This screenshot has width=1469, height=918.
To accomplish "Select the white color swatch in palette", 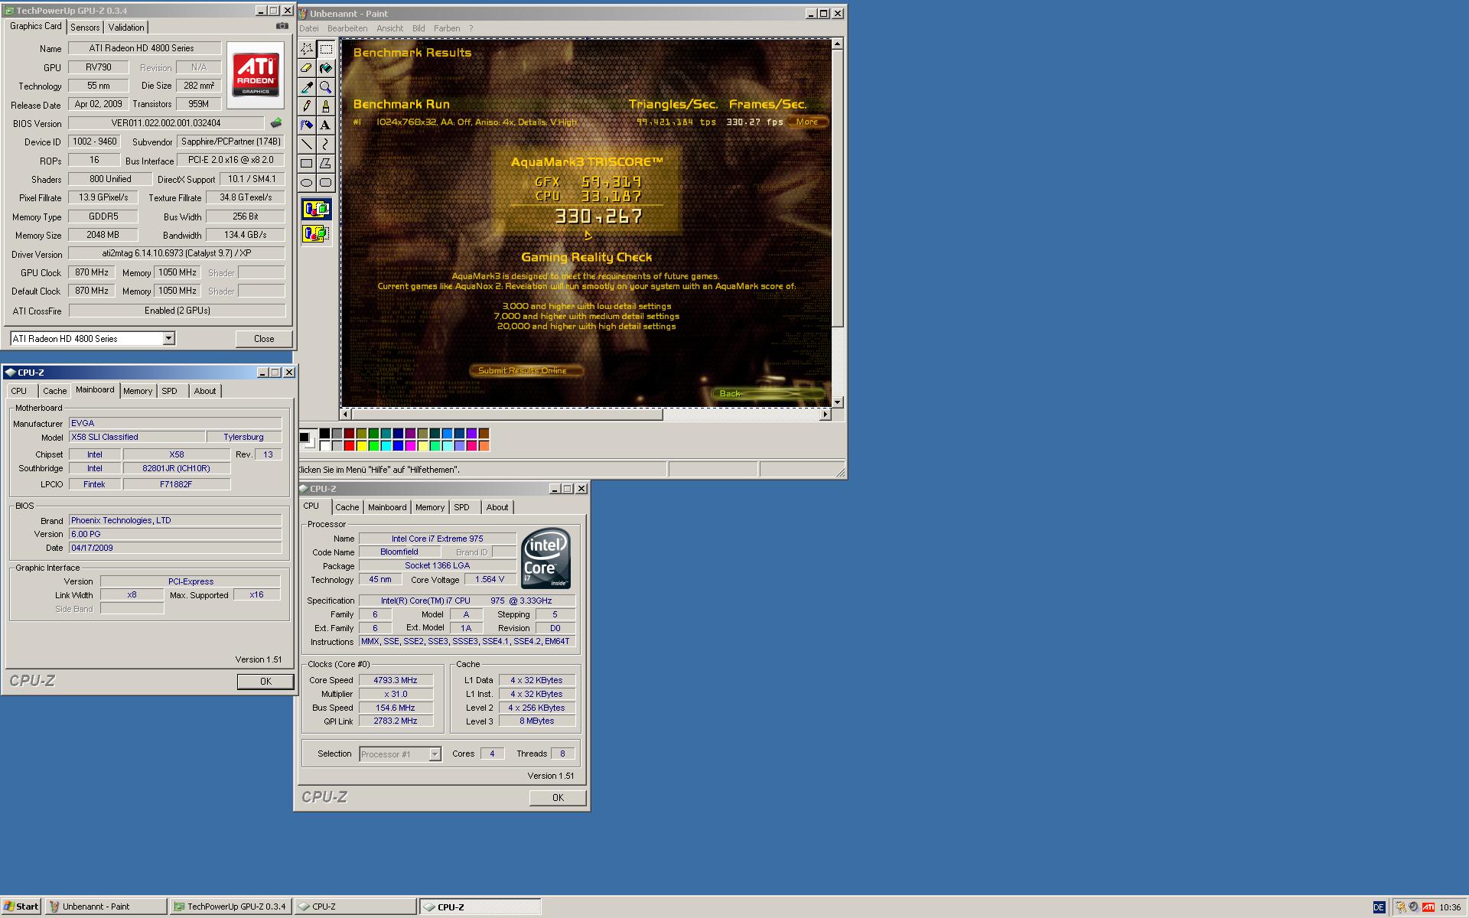I will pyautogui.click(x=324, y=446).
